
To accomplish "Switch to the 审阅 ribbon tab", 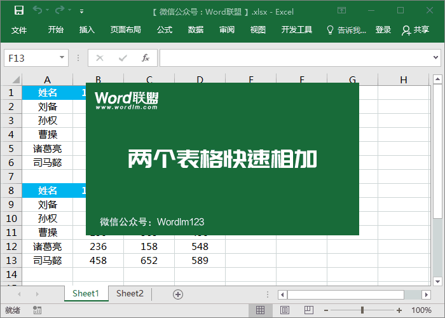I will click(227, 29).
